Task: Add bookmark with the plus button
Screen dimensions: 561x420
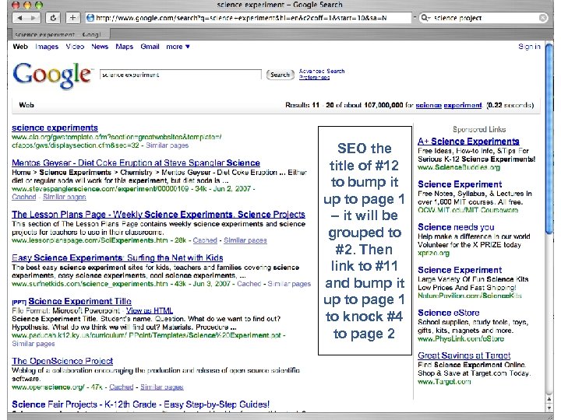Action: [x=72, y=18]
